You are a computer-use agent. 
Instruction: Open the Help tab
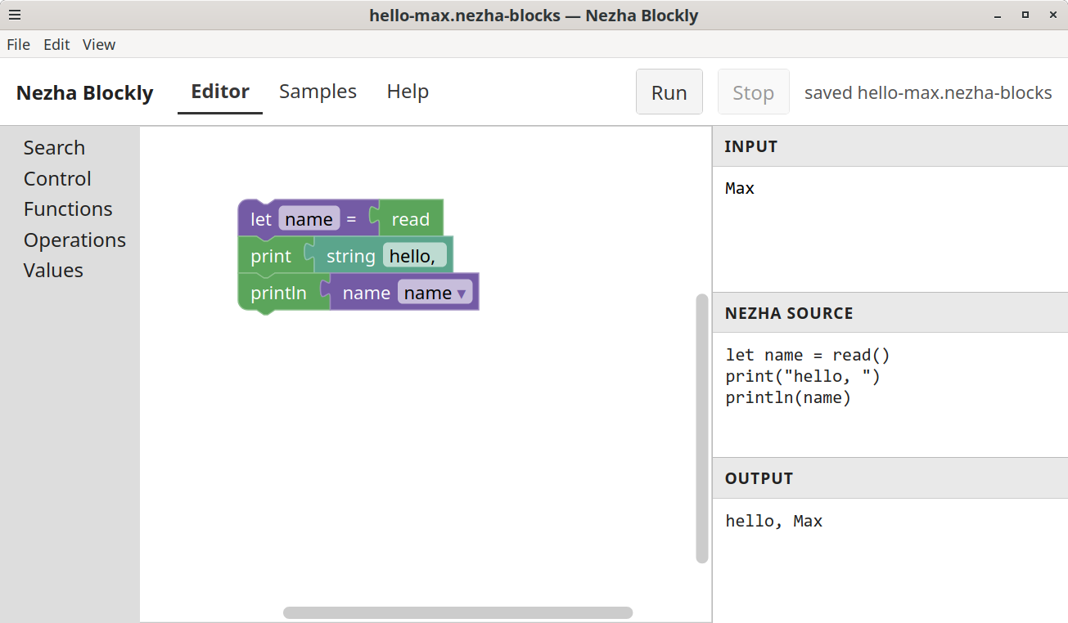click(x=408, y=92)
